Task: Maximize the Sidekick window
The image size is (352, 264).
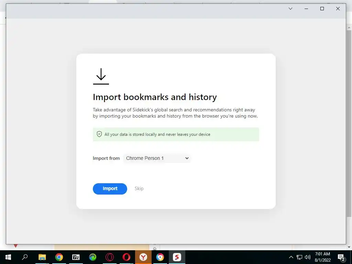Action: [322, 9]
